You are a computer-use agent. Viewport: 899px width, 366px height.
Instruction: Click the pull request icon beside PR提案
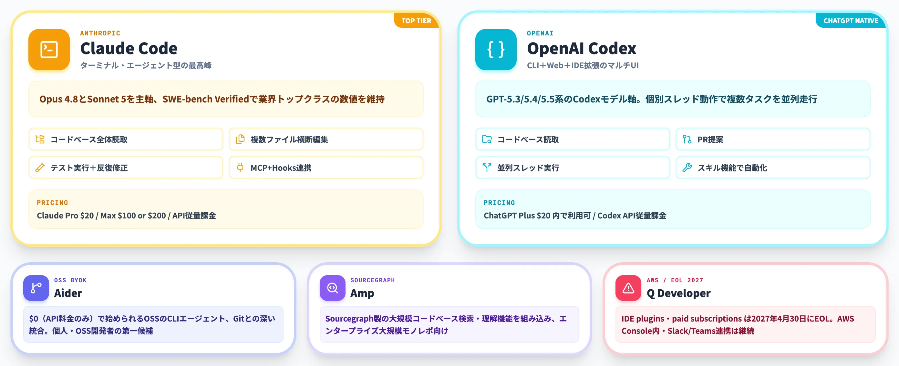(687, 139)
